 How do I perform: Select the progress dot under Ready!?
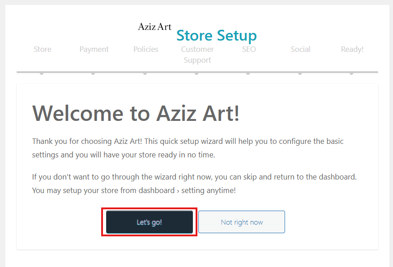351,73
